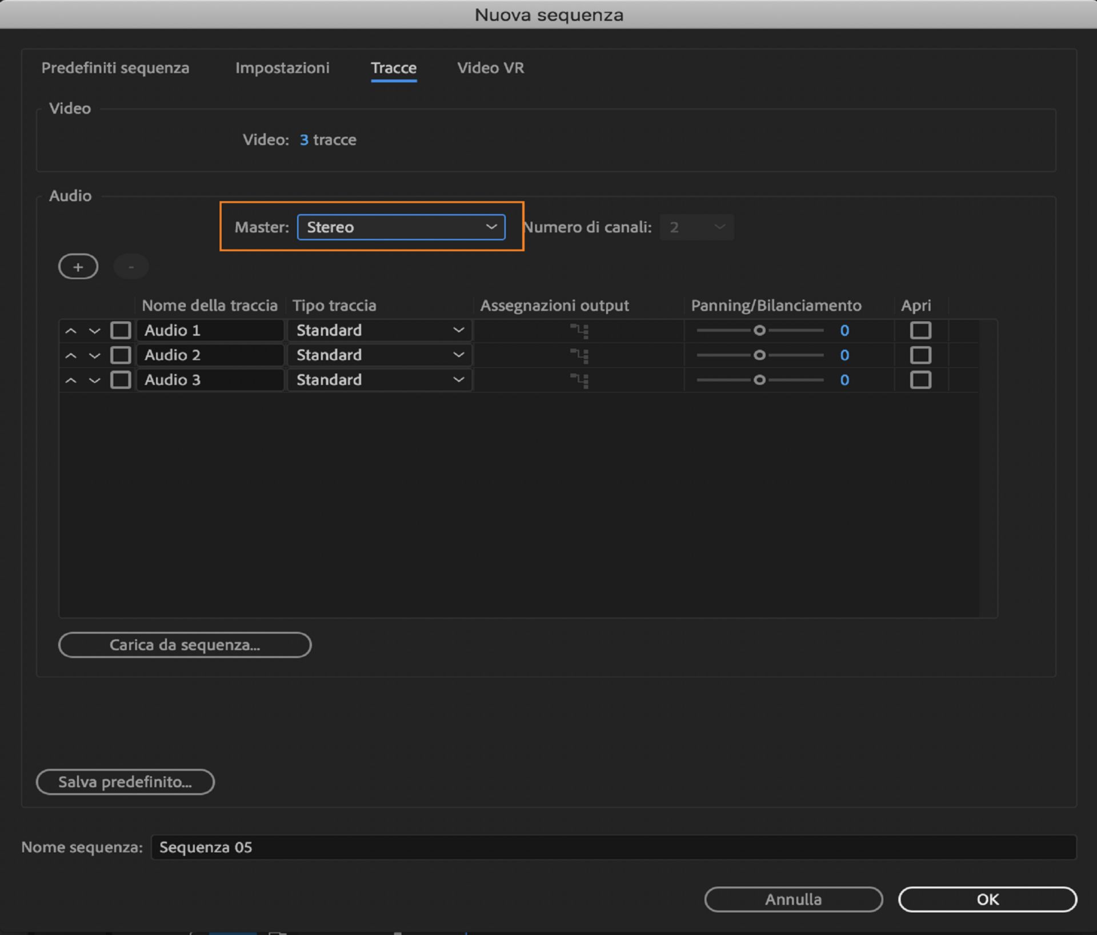Open the output assignment icon for Audio 1
1097x935 pixels.
[x=580, y=330]
